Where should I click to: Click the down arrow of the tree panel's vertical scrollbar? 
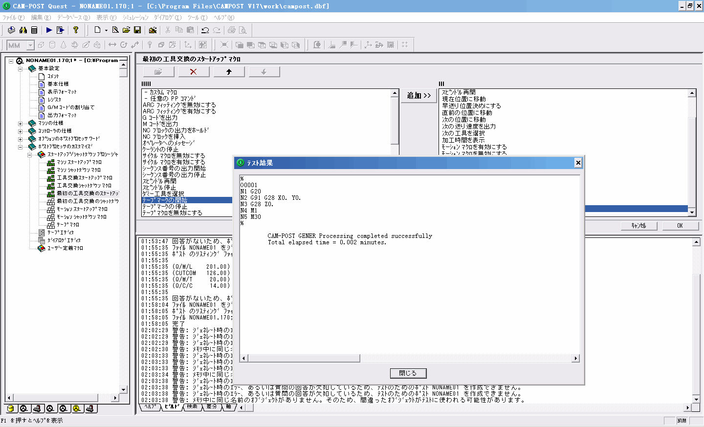123,390
